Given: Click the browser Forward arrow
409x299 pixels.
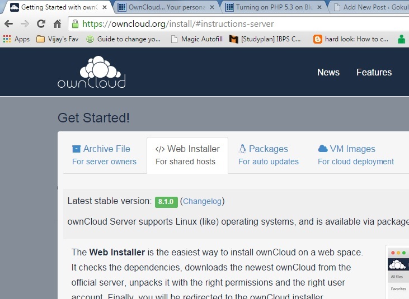Looking at the screenshot, I should (x=25, y=24).
